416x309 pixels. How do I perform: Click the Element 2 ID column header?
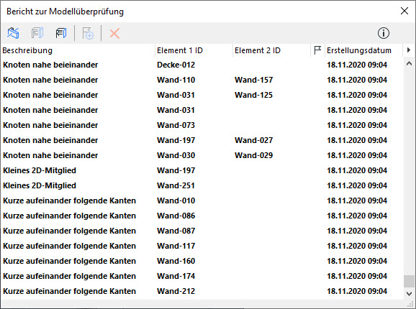pyautogui.click(x=271, y=50)
